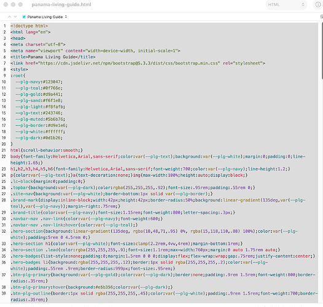The width and height of the screenshot is (323, 307).
Task: Click the '.navbar-nav .nav-link:hover' rule line
Action: pyautogui.click(x=74, y=225)
